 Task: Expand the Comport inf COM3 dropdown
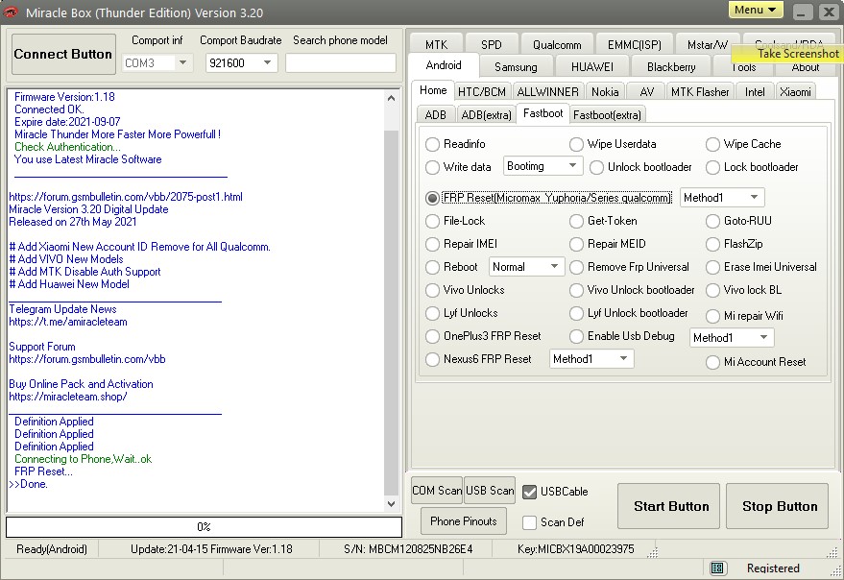click(183, 63)
